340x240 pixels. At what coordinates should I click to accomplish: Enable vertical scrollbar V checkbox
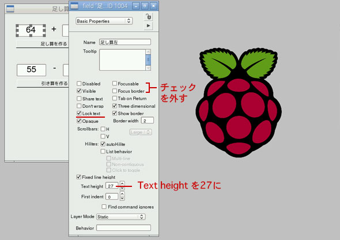point(103,136)
